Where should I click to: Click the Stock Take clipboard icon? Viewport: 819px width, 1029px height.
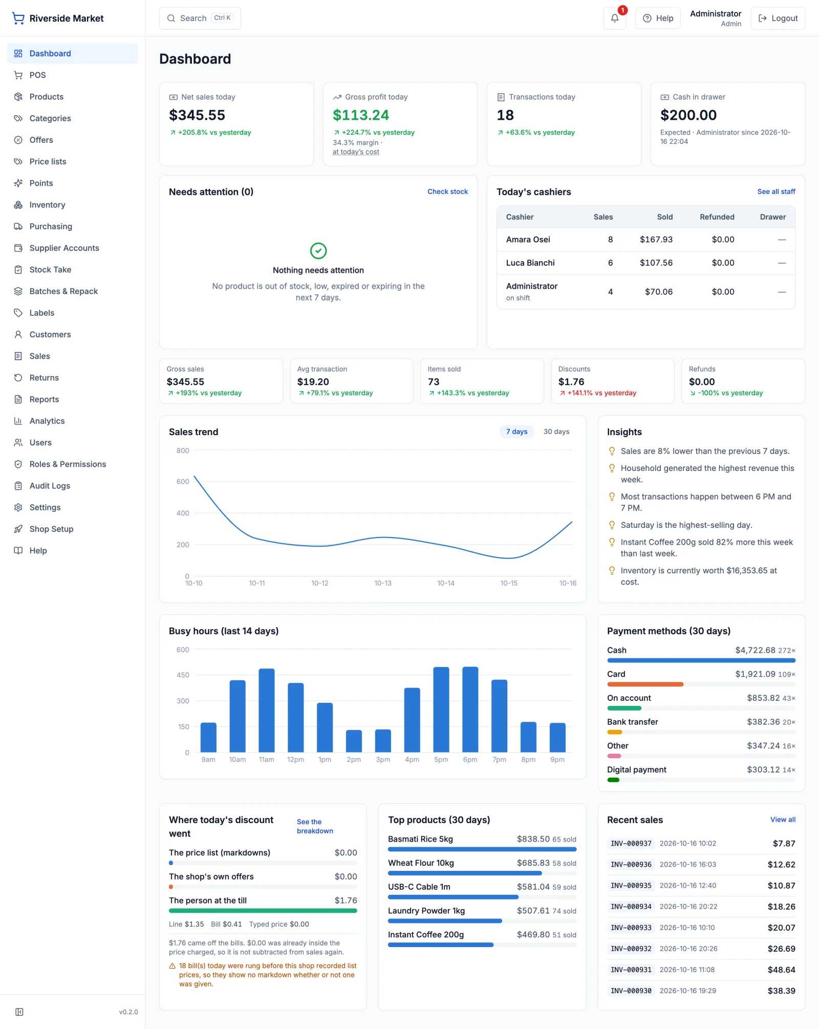pos(18,270)
